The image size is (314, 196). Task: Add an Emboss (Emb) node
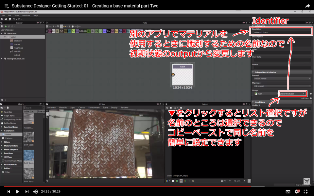77,31
